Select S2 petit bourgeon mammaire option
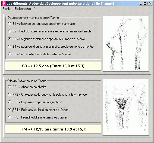 (x=50, y=31)
